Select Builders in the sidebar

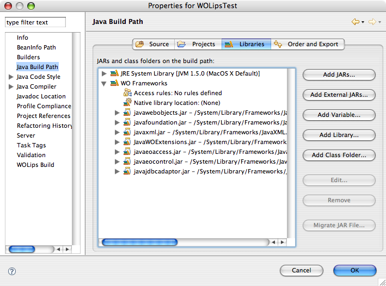click(28, 57)
